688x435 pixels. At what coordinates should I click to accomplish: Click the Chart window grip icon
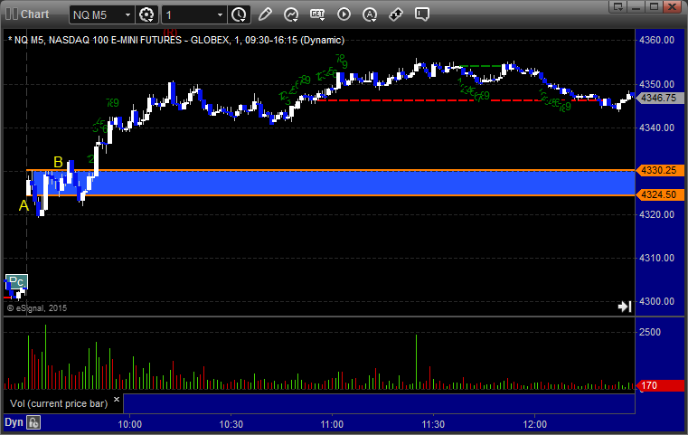(12, 14)
